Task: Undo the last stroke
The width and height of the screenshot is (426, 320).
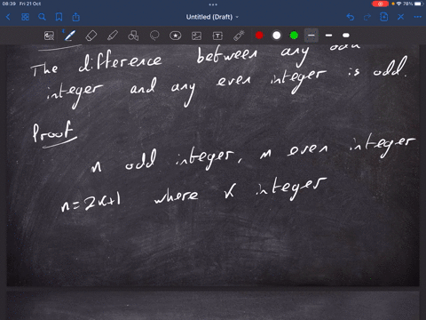Action: [351, 17]
